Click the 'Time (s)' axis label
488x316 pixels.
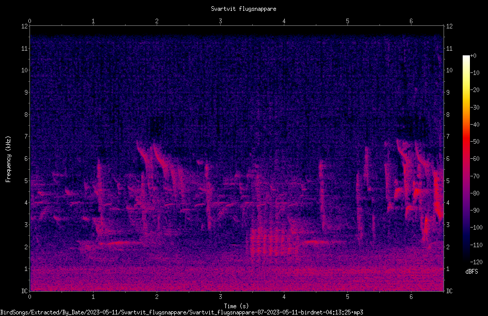[x=236, y=306]
